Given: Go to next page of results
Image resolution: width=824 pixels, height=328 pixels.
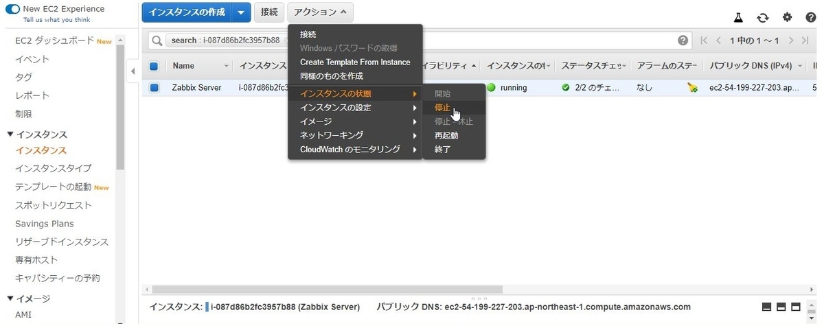Looking at the screenshot, I should click(791, 40).
